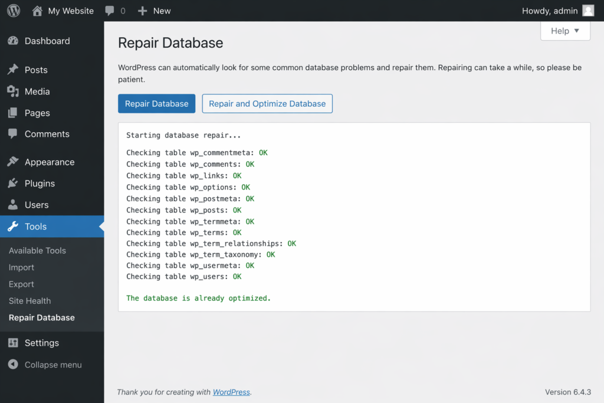The height and width of the screenshot is (403, 604).
Task: Open Settings via its sidebar icon
Action: click(14, 343)
